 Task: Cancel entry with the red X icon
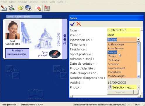point(79,24)
